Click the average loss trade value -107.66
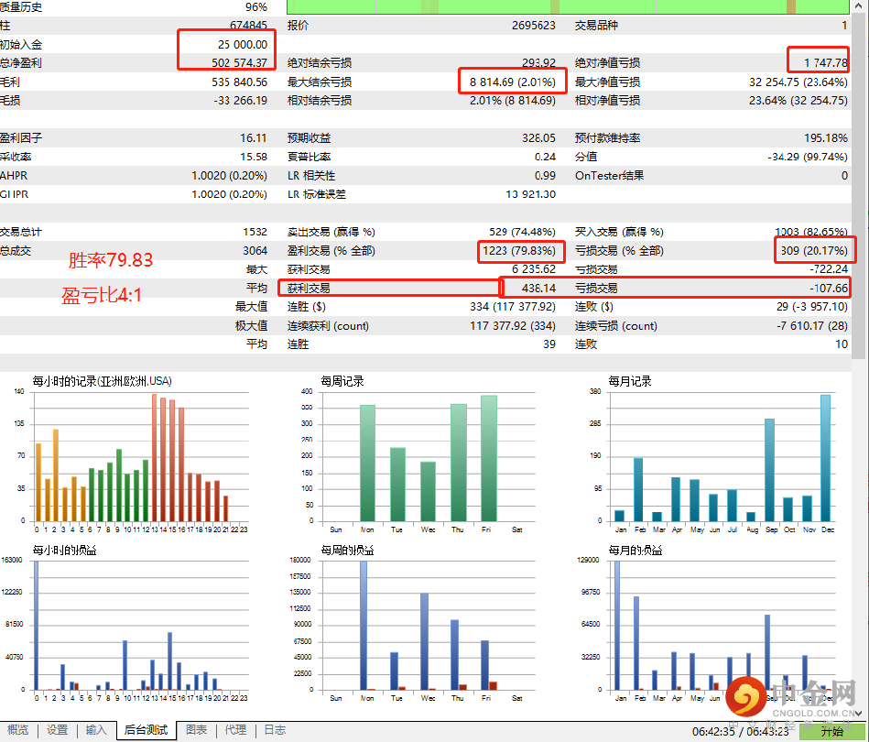Viewport: 869px width, 742px height. (829, 289)
